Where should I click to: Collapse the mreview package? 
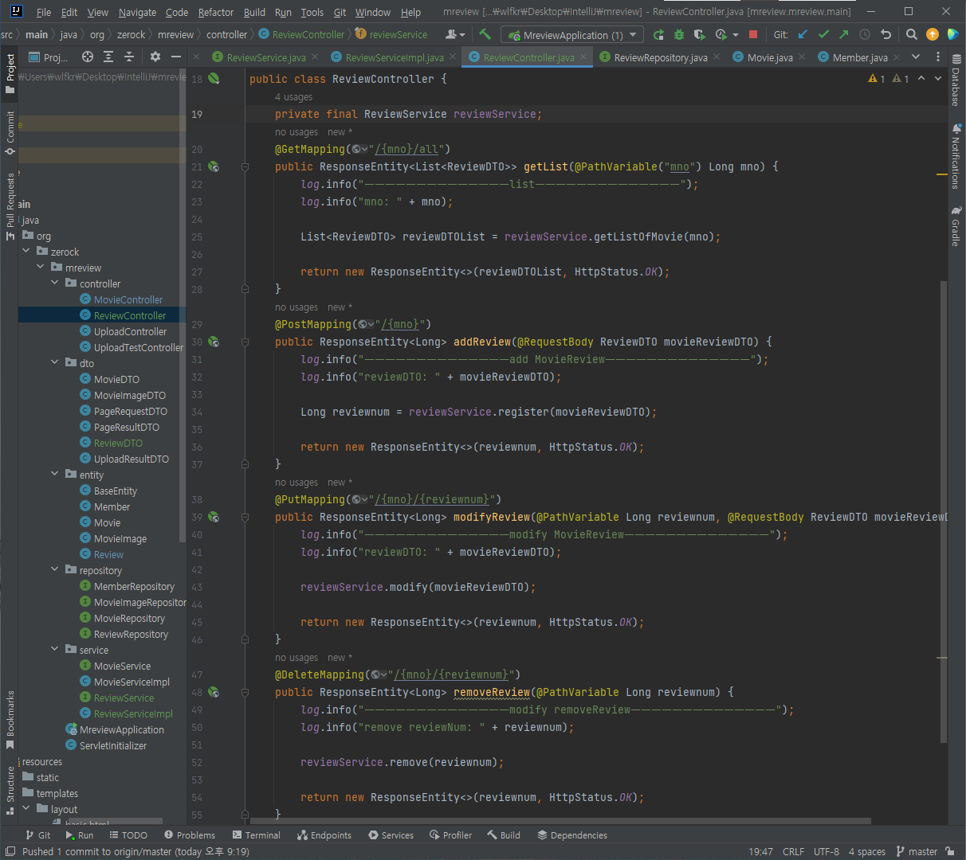41,267
